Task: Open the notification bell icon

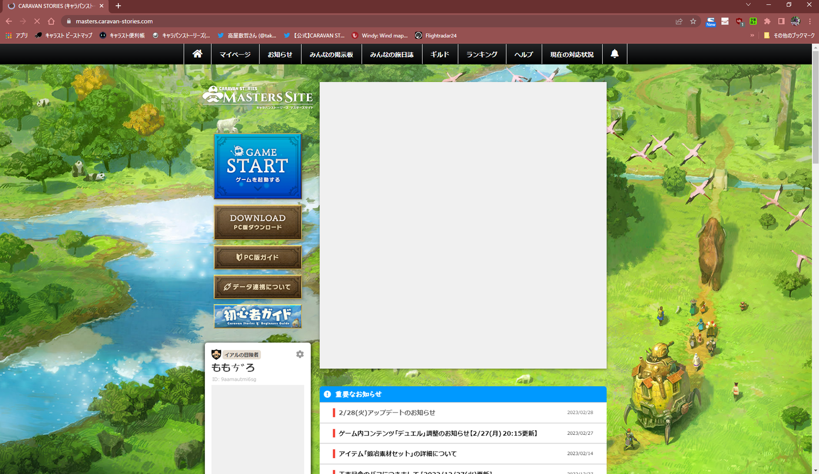Action: pyautogui.click(x=615, y=54)
